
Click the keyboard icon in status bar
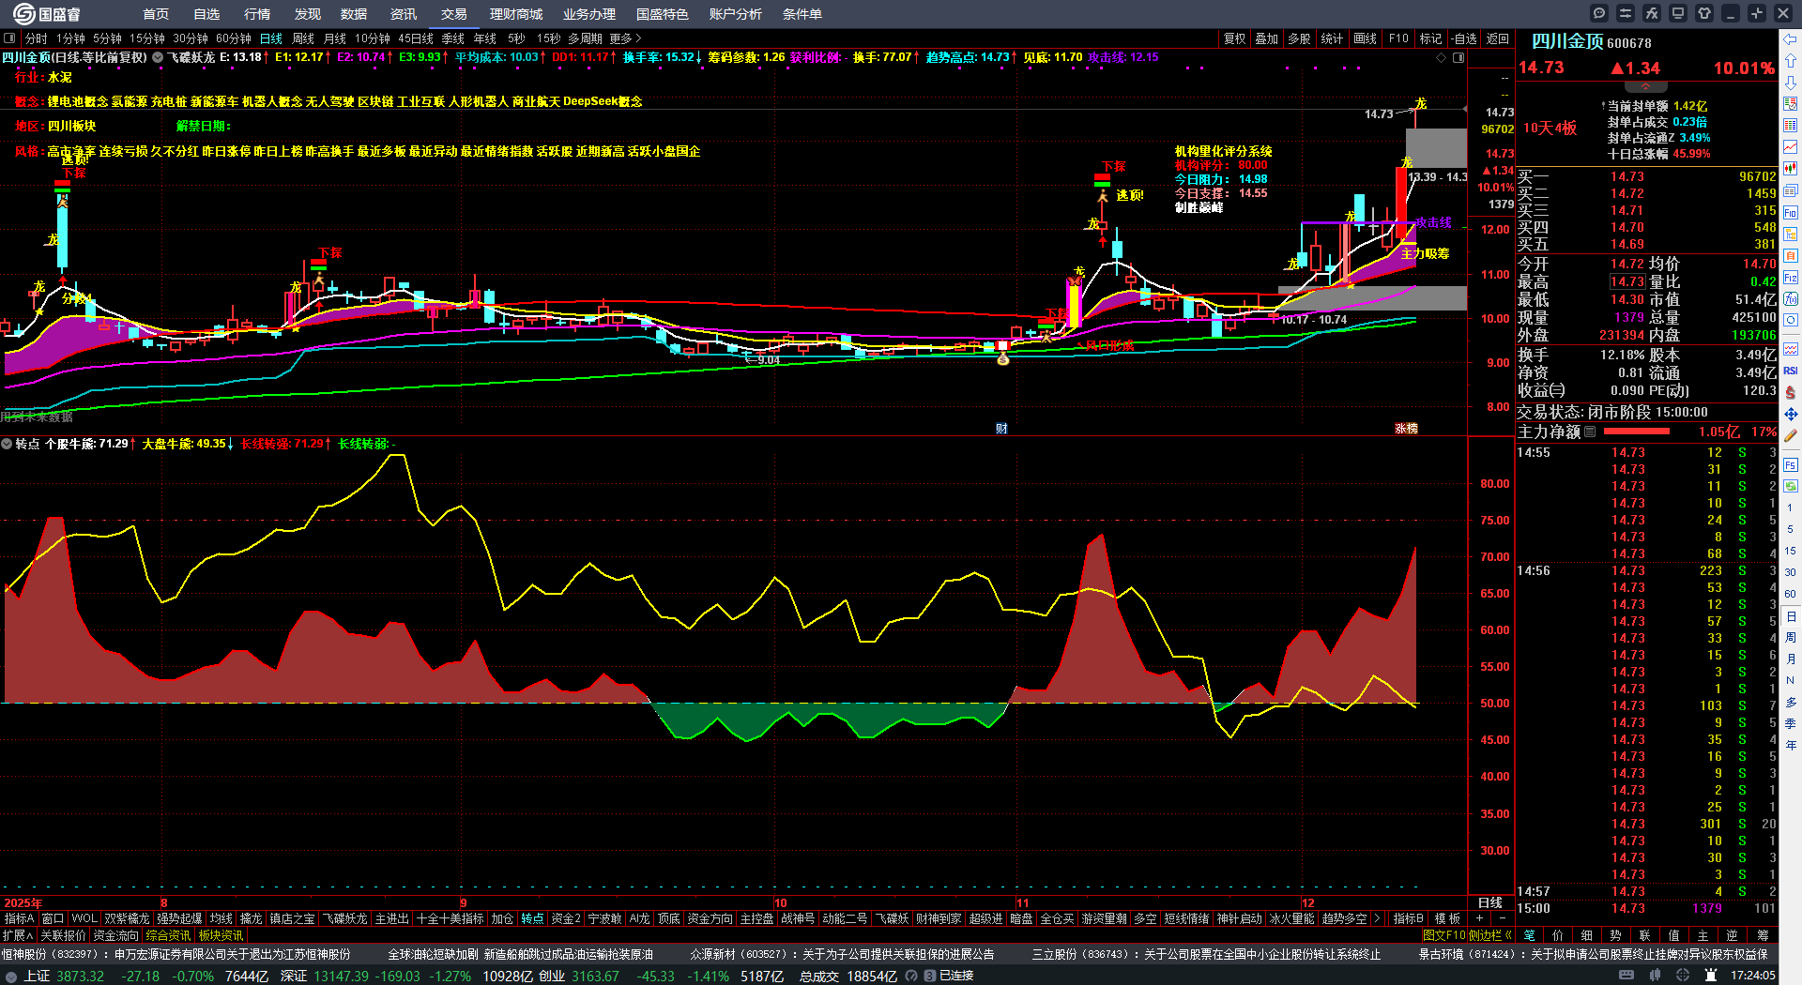click(1626, 976)
